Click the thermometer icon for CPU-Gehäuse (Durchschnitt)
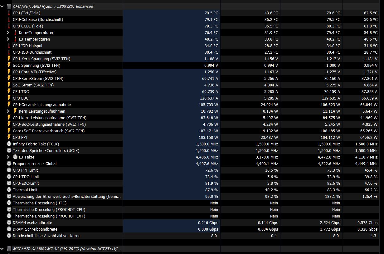384x254 pixels. (x=9, y=19)
